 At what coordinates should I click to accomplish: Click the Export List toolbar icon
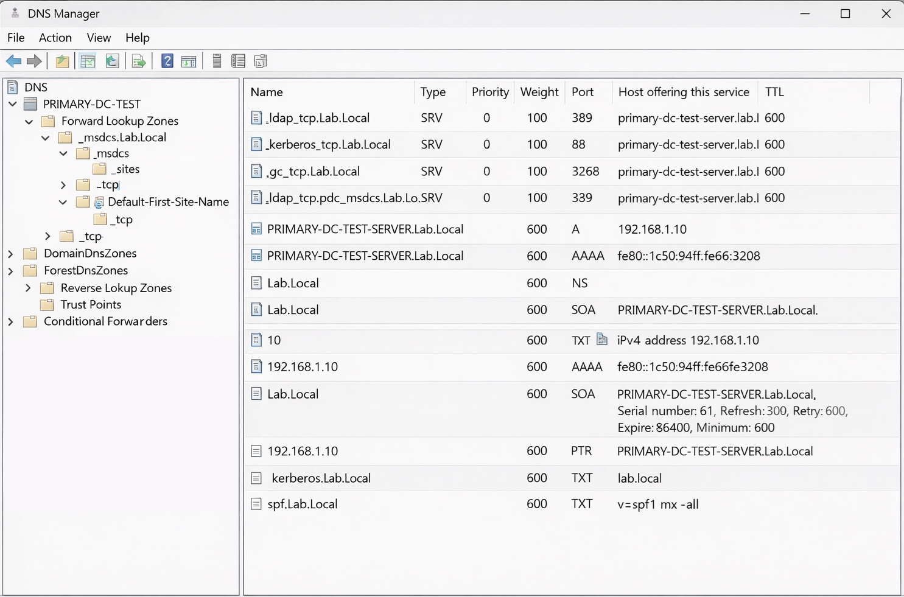click(x=139, y=61)
